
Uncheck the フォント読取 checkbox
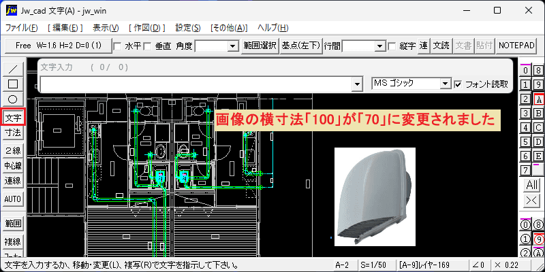coord(458,84)
